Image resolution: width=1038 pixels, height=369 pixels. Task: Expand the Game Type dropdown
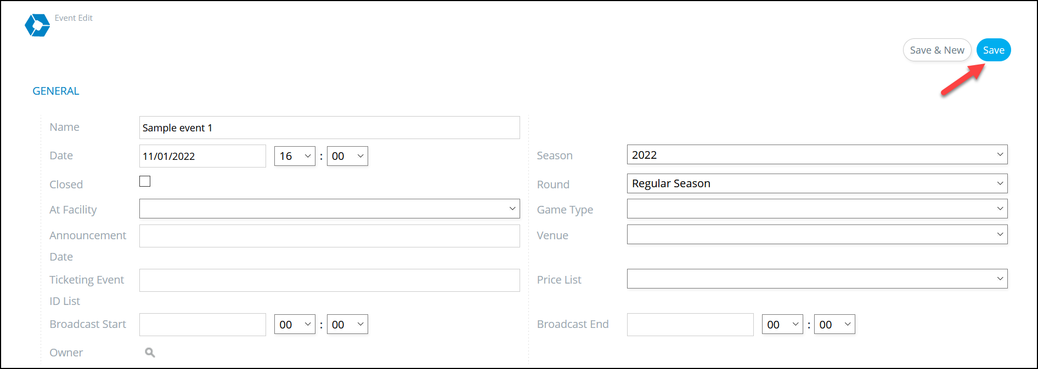pos(817,209)
